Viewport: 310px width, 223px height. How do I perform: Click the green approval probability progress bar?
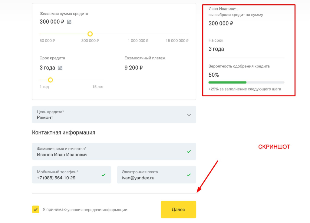(x=227, y=82)
